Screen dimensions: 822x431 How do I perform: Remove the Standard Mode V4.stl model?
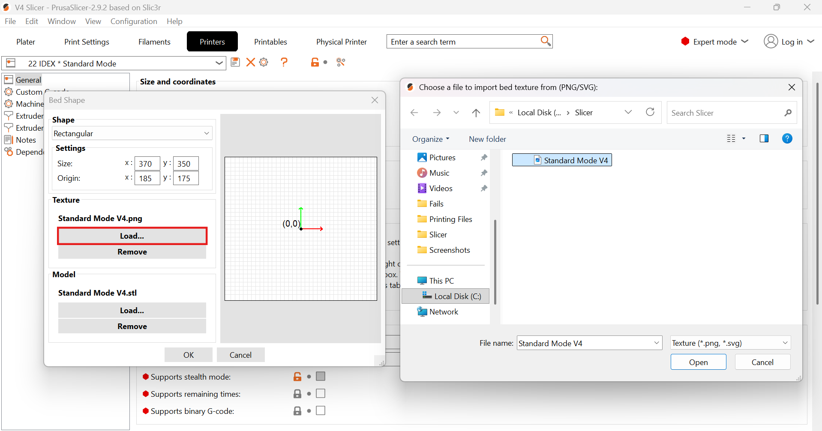tap(132, 326)
